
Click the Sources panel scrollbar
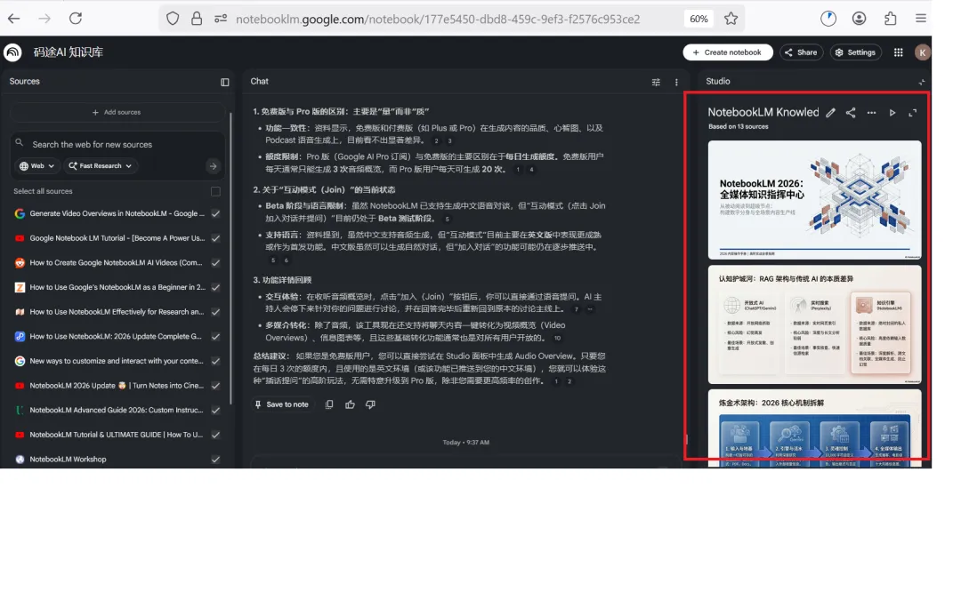coord(230,257)
